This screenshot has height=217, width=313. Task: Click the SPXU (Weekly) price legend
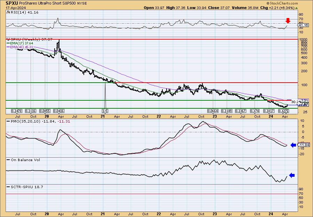tap(30, 40)
